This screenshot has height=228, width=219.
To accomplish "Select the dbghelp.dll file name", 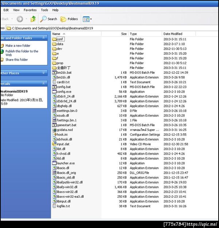I will [x=64, y=106].
